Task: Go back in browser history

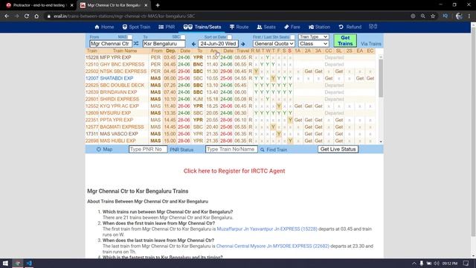Action: tap(7, 16)
